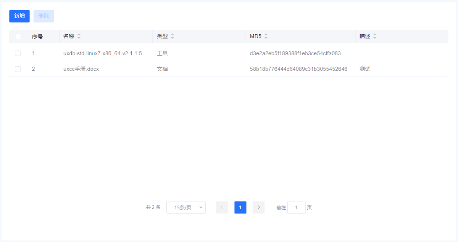The image size is (458, 242).
Task: Click the sort icon beside 类型 column
Action: pyautogui.click(x=172, y=37)
